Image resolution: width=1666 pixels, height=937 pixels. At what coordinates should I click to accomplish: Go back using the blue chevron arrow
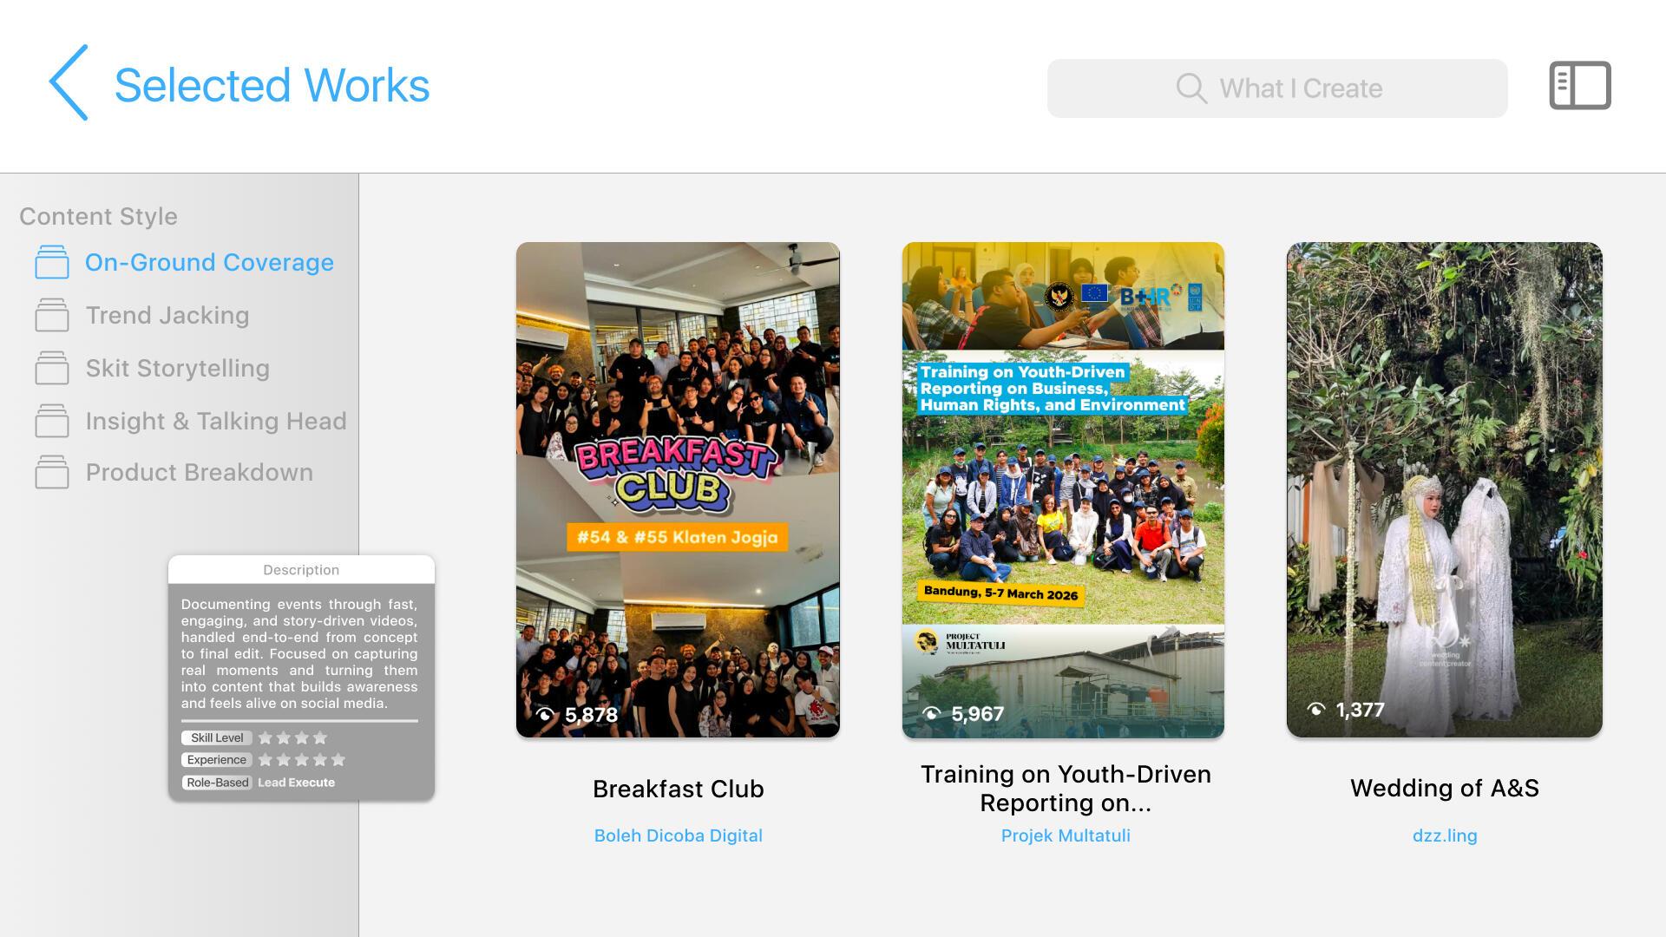click(x=69, y=83)
